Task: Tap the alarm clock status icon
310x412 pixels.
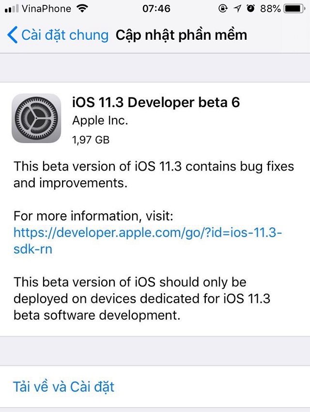Action: point(251,8)
